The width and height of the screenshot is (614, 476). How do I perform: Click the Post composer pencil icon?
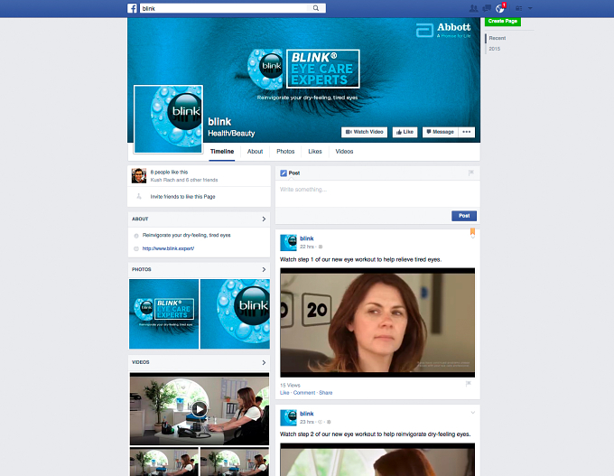(284, 173)
